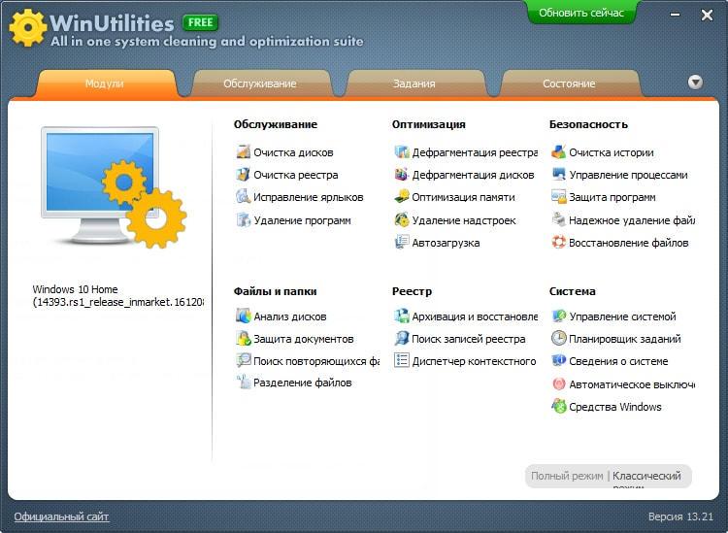Screen dimensions: 728x533
Task: Click the Средства Windows icon
Action: pyautogui.click(x=559, y=407)
